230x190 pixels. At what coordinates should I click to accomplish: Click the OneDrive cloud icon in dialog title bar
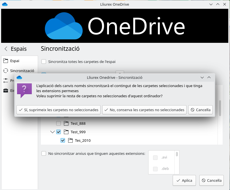(19, 77)
